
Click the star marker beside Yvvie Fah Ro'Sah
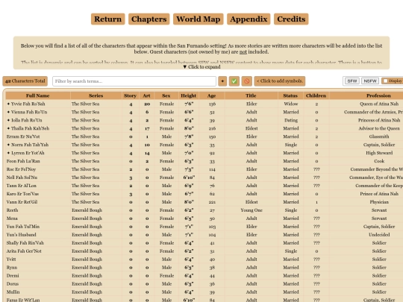click(8, 104)
